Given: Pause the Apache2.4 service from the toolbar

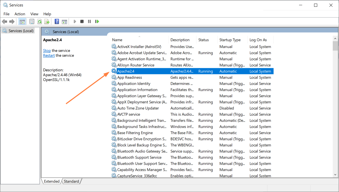Looking at the screenshot, I should (x=89, y=21).
